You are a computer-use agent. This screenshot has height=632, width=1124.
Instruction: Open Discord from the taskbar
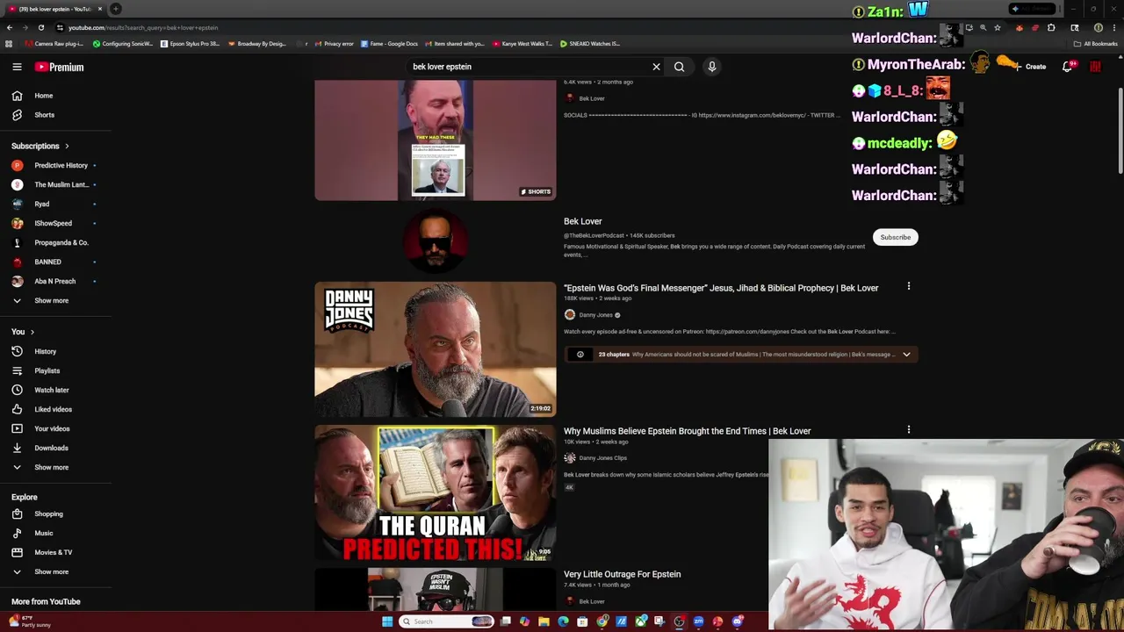point(737,621)
